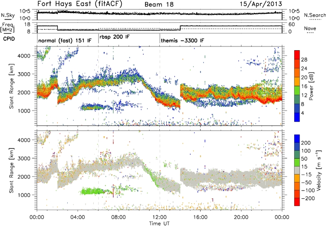Click the red bottom segment of Velocity colorbar
This screenshot has width=326, height=226.
(x=297, y=202)
